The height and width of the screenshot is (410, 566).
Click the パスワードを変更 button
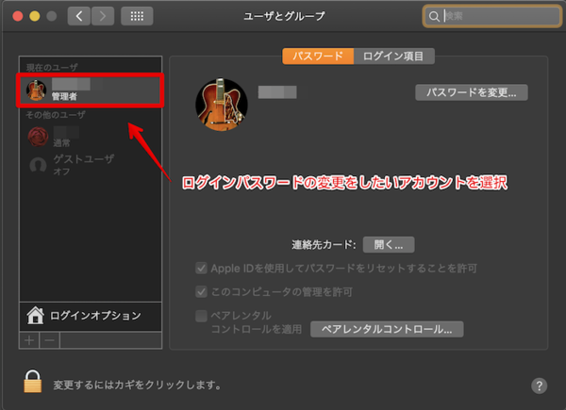pos(472,92)
